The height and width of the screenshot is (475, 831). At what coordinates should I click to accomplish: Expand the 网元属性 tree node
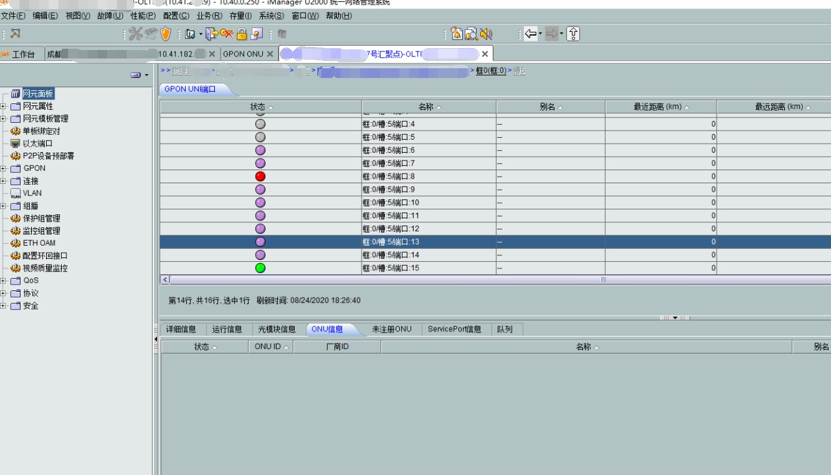coord(3,107)
